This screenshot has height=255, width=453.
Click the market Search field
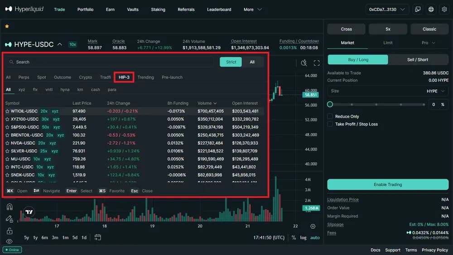(x=111, y=62)
